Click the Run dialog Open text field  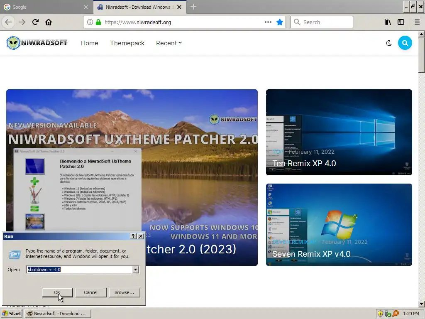[x=79, y=270]
